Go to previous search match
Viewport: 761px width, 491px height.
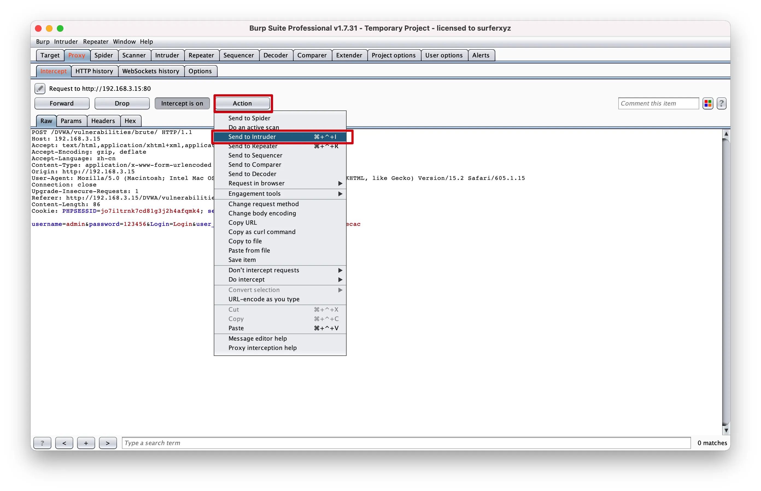64,443
